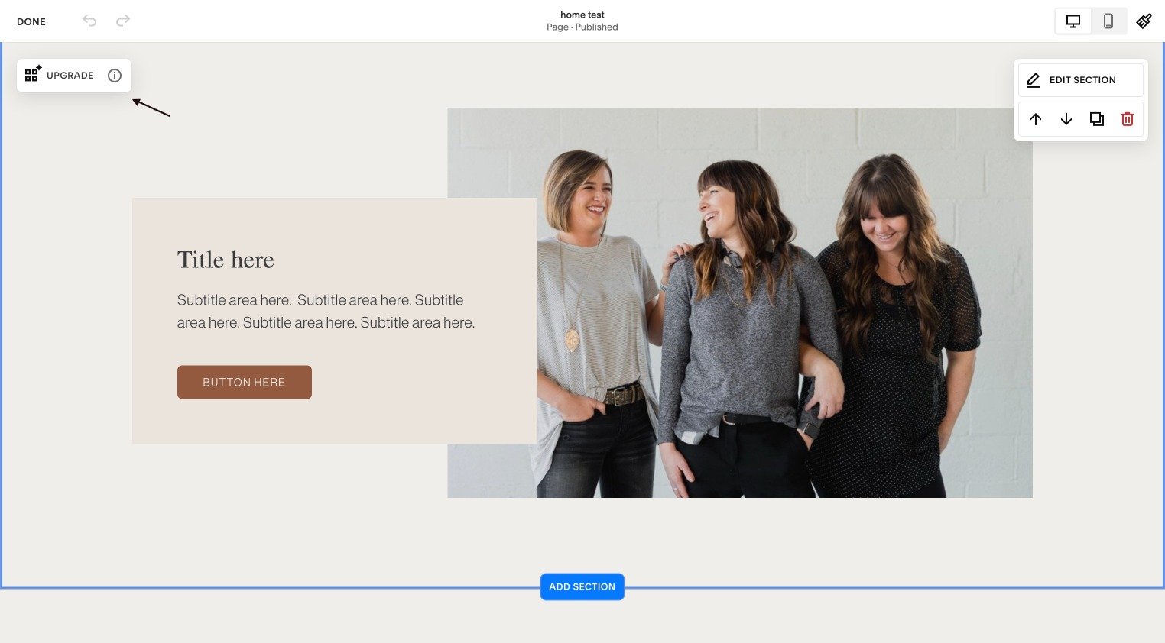Screen dimensions: 1165x643
Task: Click the upgrade grid sparkle icon
Action: pos(32,74)
